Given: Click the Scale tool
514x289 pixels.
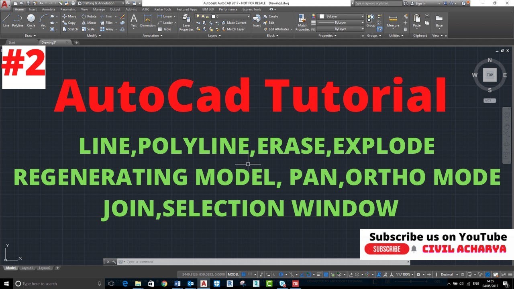Looking at the screenshot, I should (x=88, y=29).
